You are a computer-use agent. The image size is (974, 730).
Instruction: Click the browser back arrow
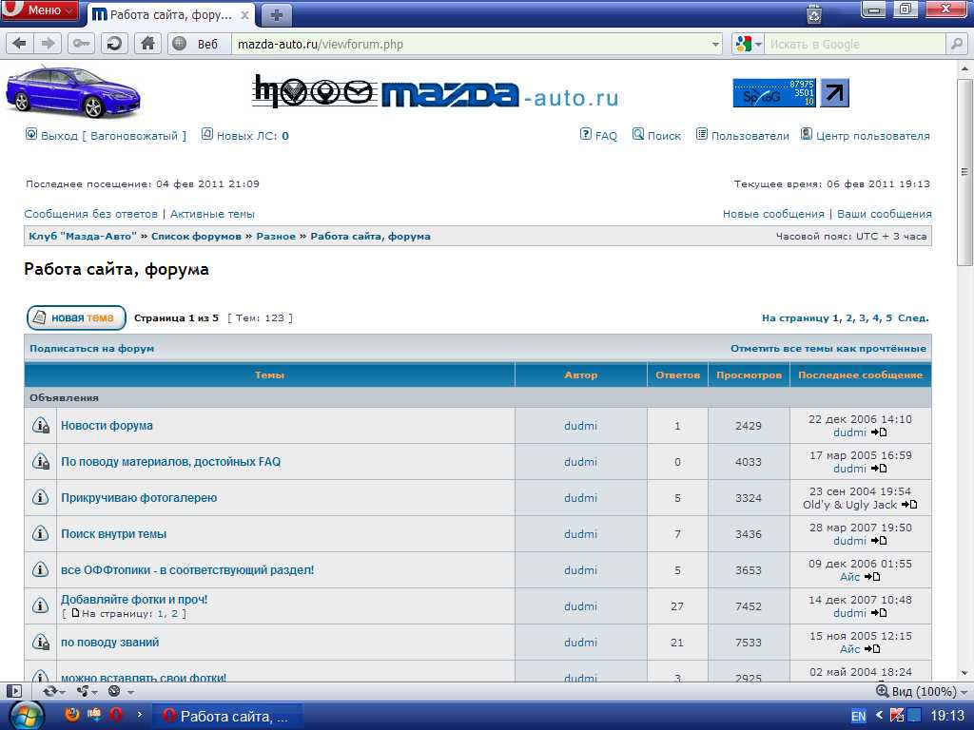point(19,43)
